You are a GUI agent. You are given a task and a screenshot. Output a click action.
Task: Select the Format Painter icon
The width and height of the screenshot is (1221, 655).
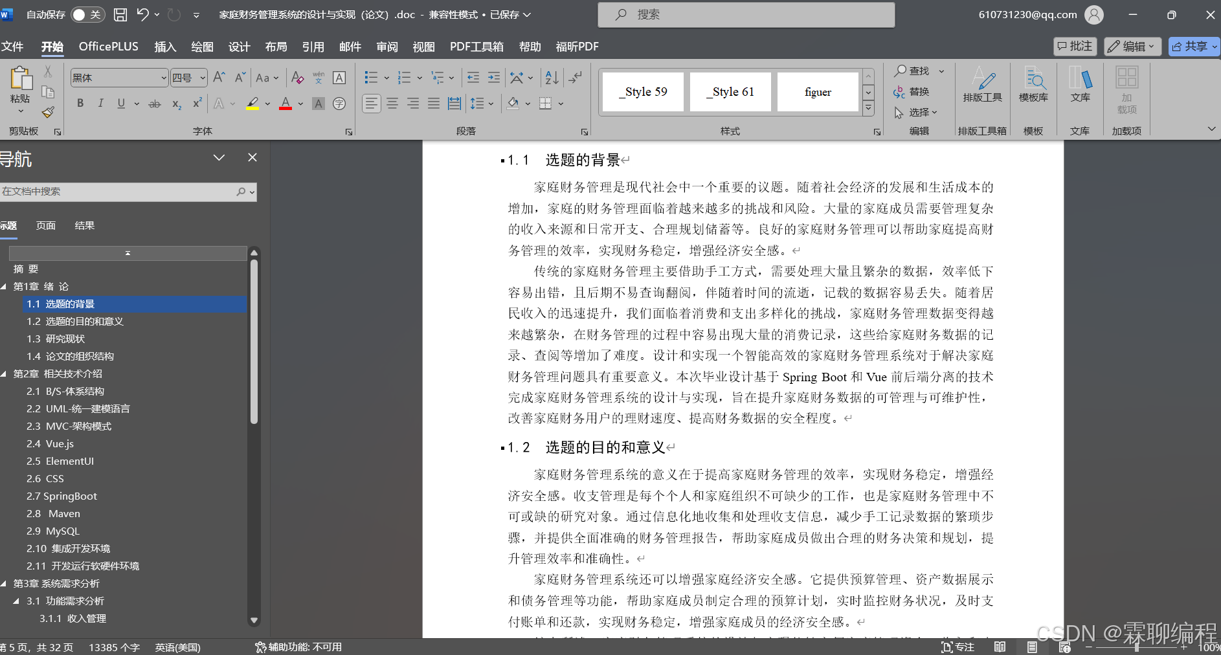point(48,111)
